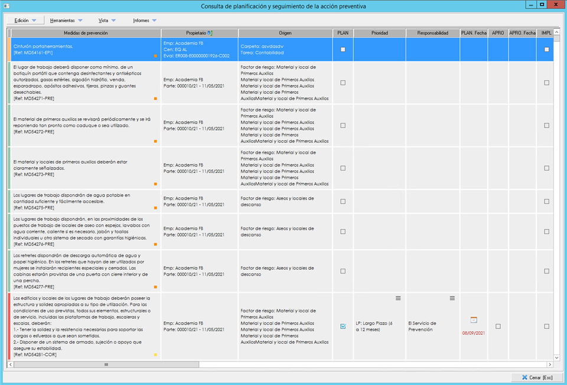
Task: Open the Informes dropdown menu
Action: point(145,21)
